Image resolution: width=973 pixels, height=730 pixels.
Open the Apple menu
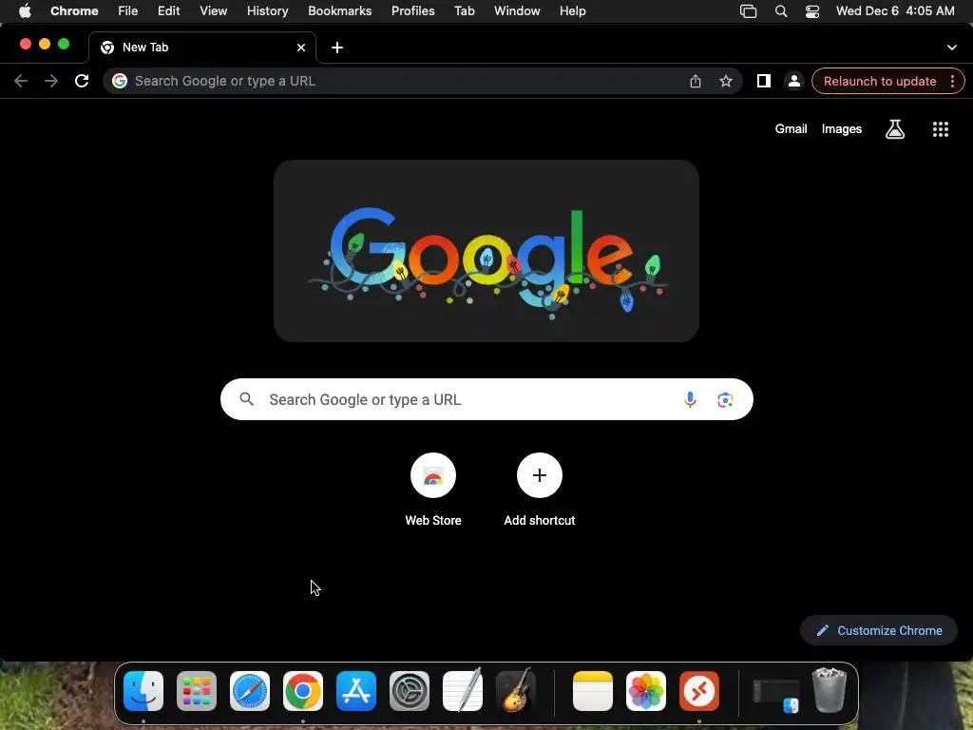tap(25, 11)
